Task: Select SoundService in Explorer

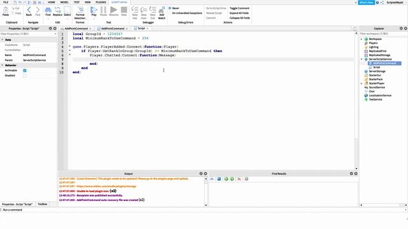Action: click(377, 88)
